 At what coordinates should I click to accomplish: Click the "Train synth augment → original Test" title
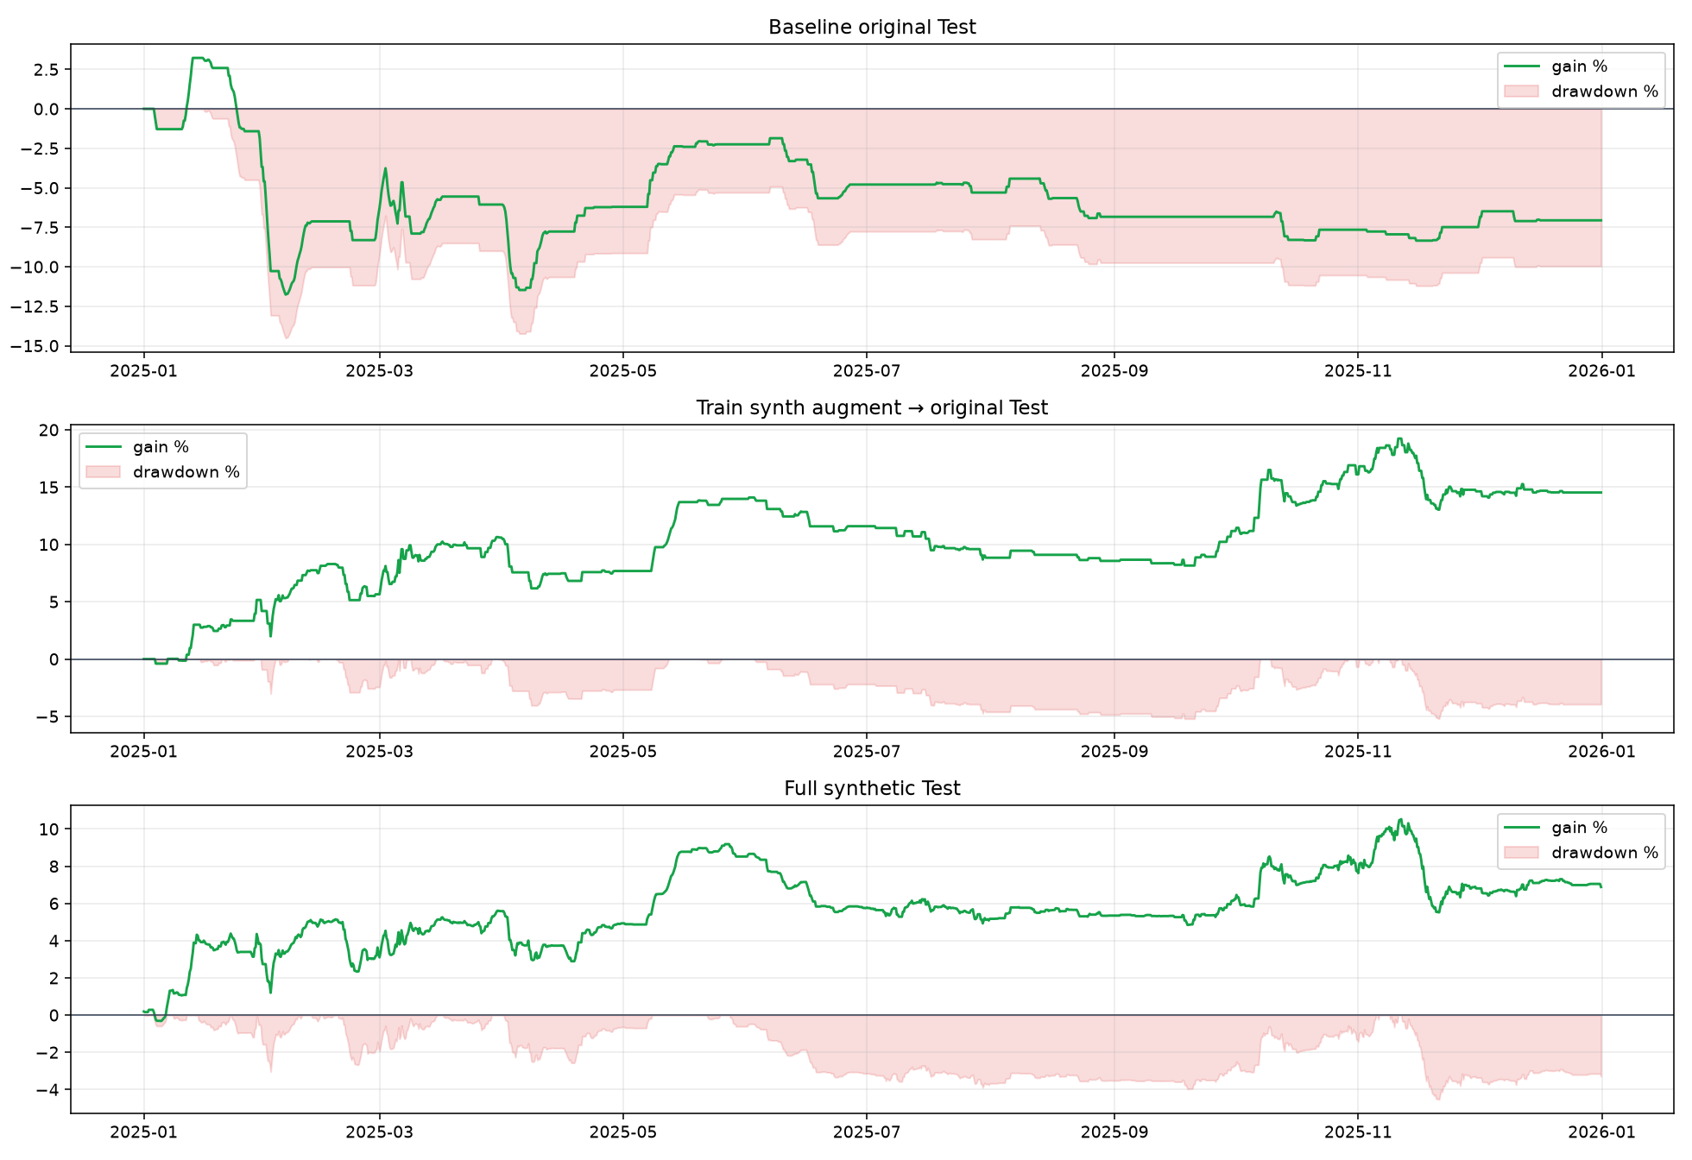872,407
